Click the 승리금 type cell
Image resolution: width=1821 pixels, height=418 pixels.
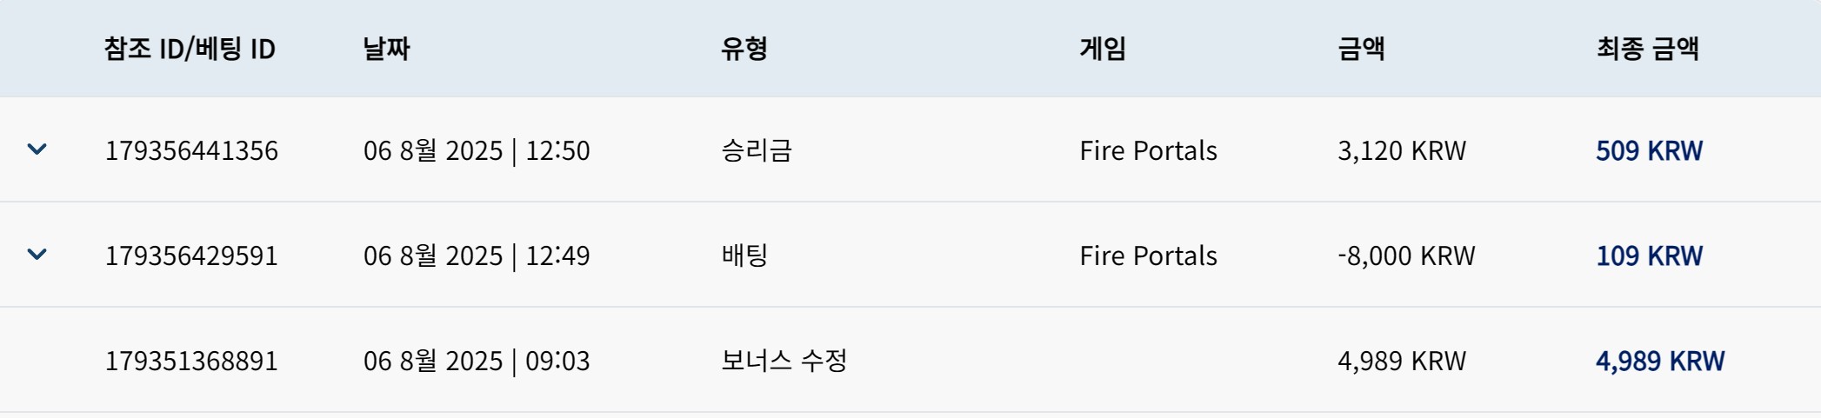click(757, 150)
